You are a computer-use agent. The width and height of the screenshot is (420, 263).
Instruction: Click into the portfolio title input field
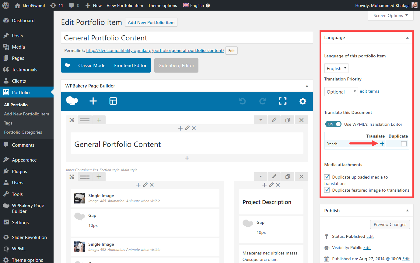(187, 38)
